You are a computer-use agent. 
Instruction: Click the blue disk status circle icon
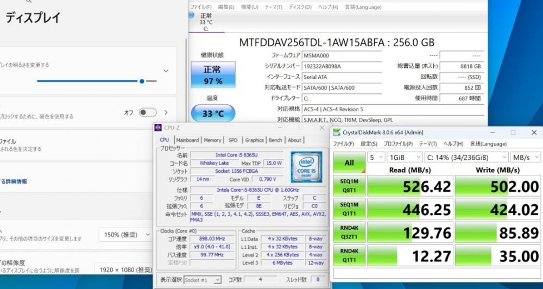pyautogui.click(x=191, y=15)
